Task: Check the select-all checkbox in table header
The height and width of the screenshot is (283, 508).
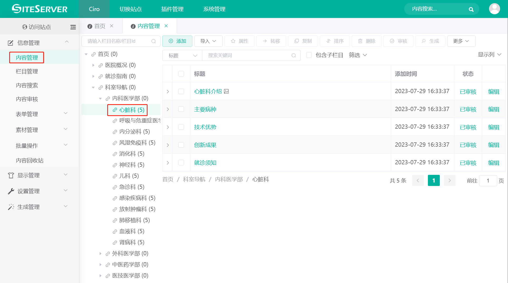Action: pos(181,74)
